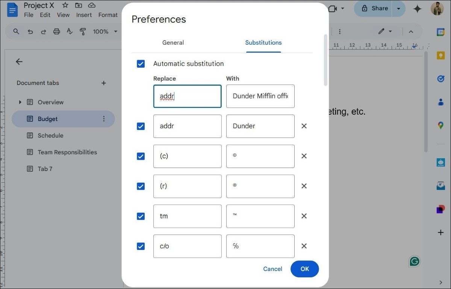Screen dimensions: 451x289
Task: Click the Google Docs home icon
Action: [x=12, y=9]
